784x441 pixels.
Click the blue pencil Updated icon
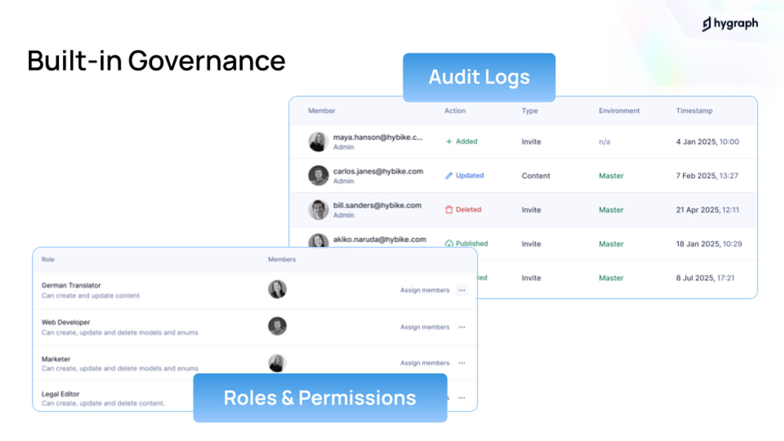449,175
